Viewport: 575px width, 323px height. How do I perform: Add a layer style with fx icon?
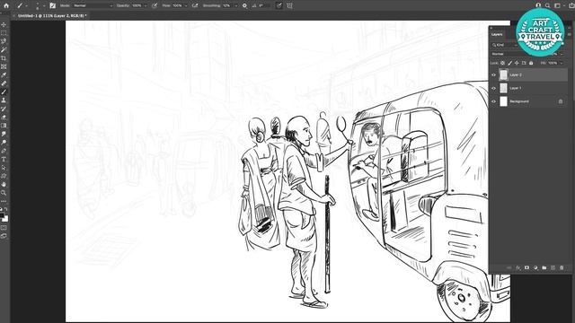coord(518,268)
